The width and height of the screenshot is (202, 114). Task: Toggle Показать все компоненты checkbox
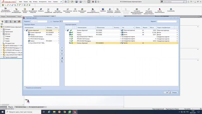point(25,88)
